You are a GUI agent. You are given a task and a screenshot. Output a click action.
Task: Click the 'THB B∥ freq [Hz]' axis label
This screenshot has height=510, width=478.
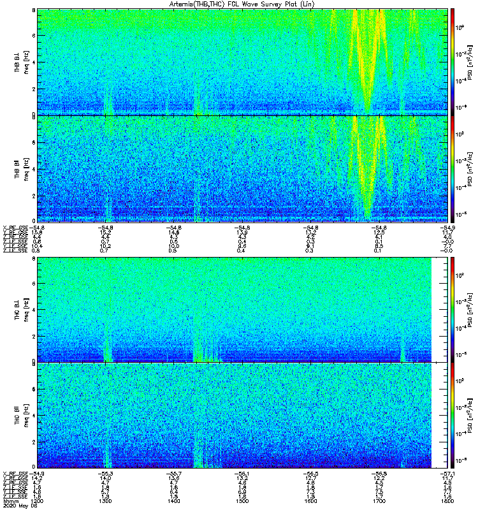coord(22,169)
